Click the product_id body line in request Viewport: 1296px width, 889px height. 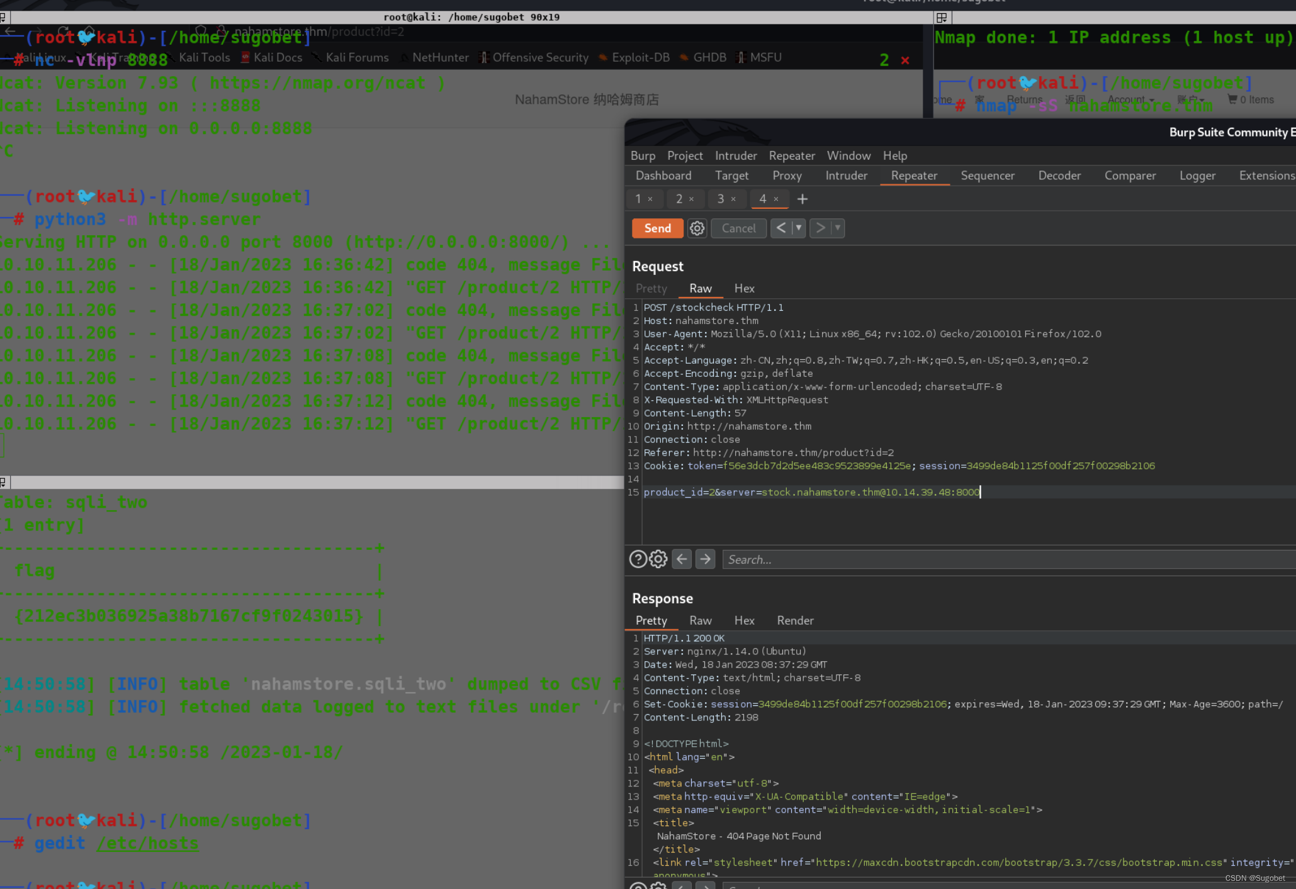point(812,492)
